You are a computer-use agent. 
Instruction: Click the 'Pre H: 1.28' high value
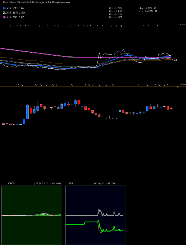tap(116, 11)
